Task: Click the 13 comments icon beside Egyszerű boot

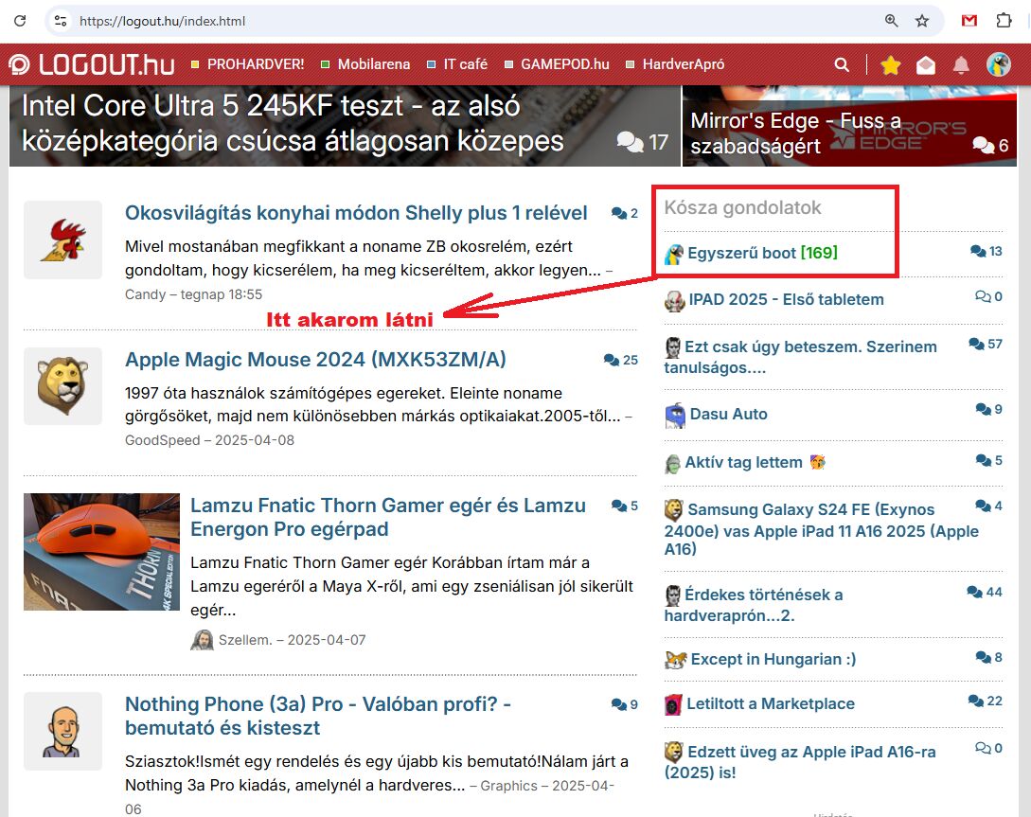Action: point(987,251)
